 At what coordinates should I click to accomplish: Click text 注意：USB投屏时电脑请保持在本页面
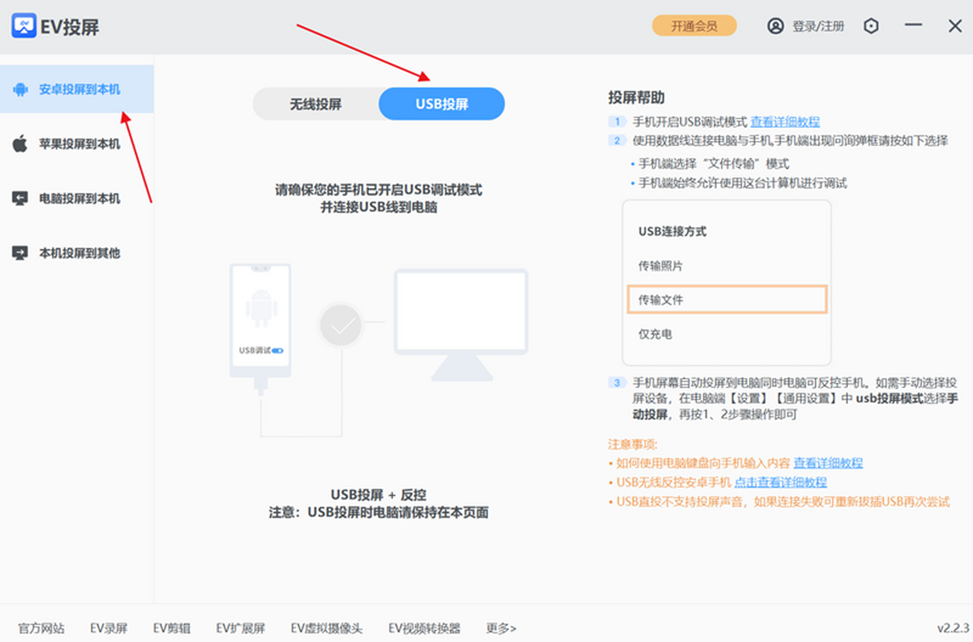379,512
